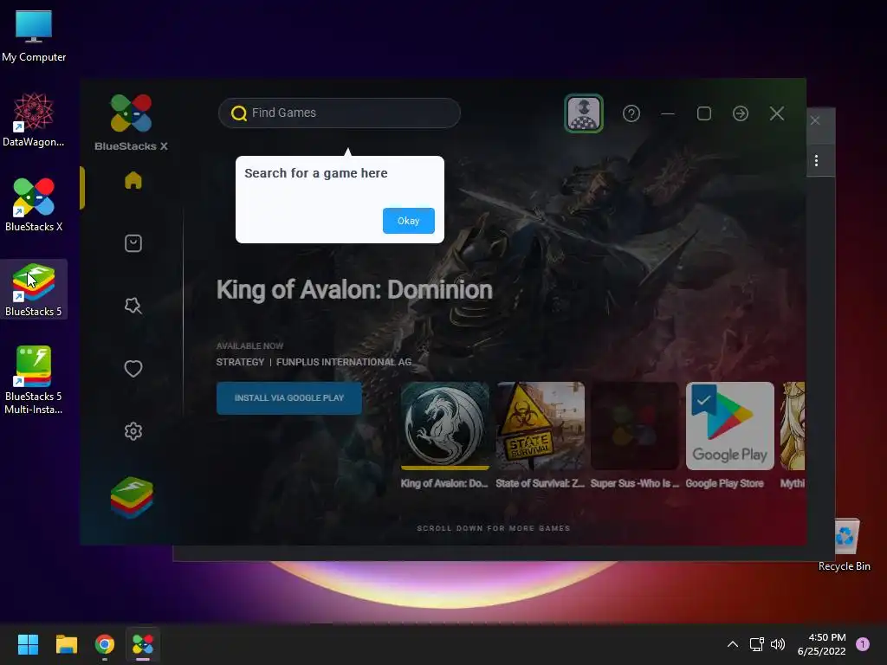Select the King of Avalon game thumbnail
Screen dimensions: 887x665
point(444,426)
